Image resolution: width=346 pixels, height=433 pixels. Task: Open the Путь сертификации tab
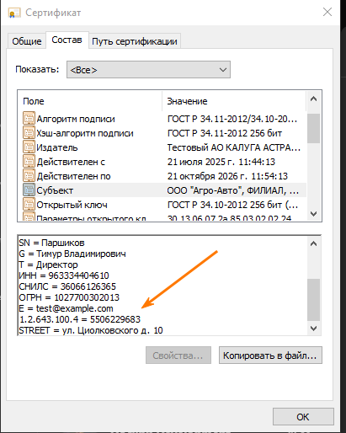[x=135, y=41]
